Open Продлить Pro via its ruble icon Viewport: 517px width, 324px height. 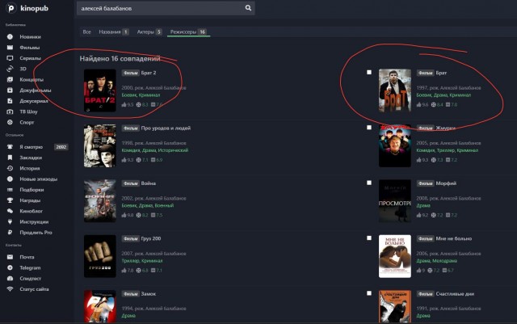pos(10,232)
